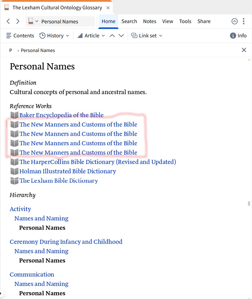The image size is (252, 299).
Task: Open the Contents pane
Action: (x=20, y=36)
